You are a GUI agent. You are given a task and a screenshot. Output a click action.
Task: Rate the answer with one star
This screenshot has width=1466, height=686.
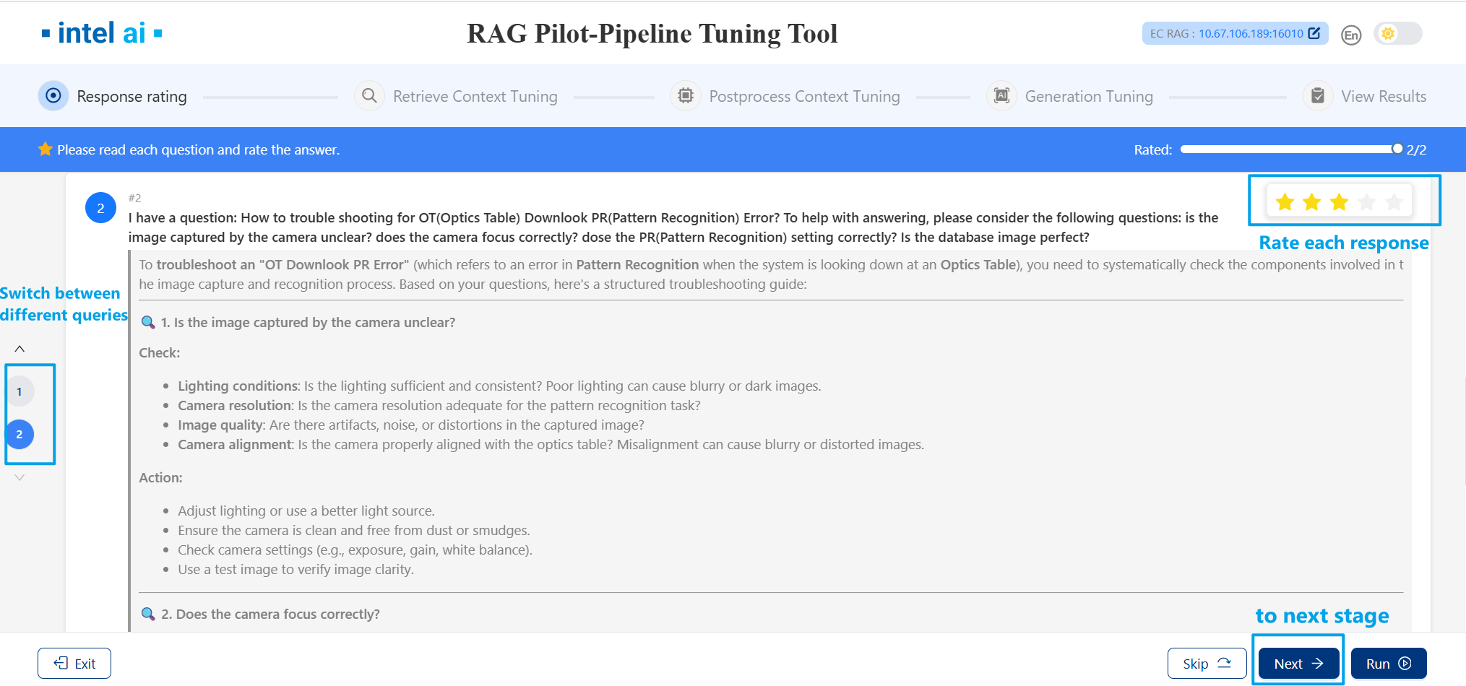tap(1285, 202)
